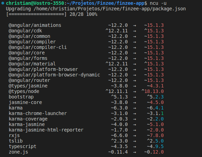Click the karma package name
This screenshot has height=157, width=202.
tap(16, 108)
